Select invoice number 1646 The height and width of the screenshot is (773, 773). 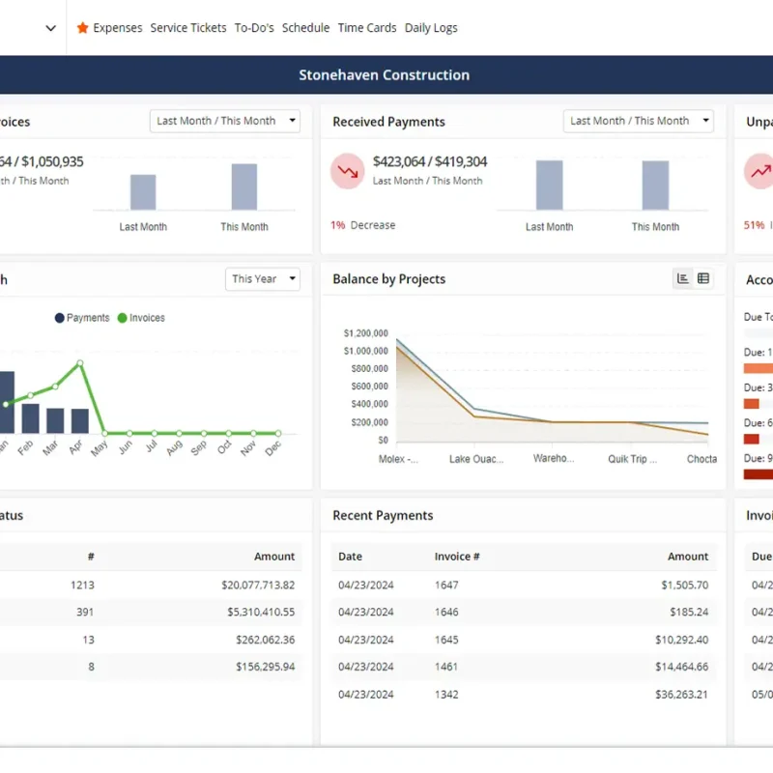(446, 613)
